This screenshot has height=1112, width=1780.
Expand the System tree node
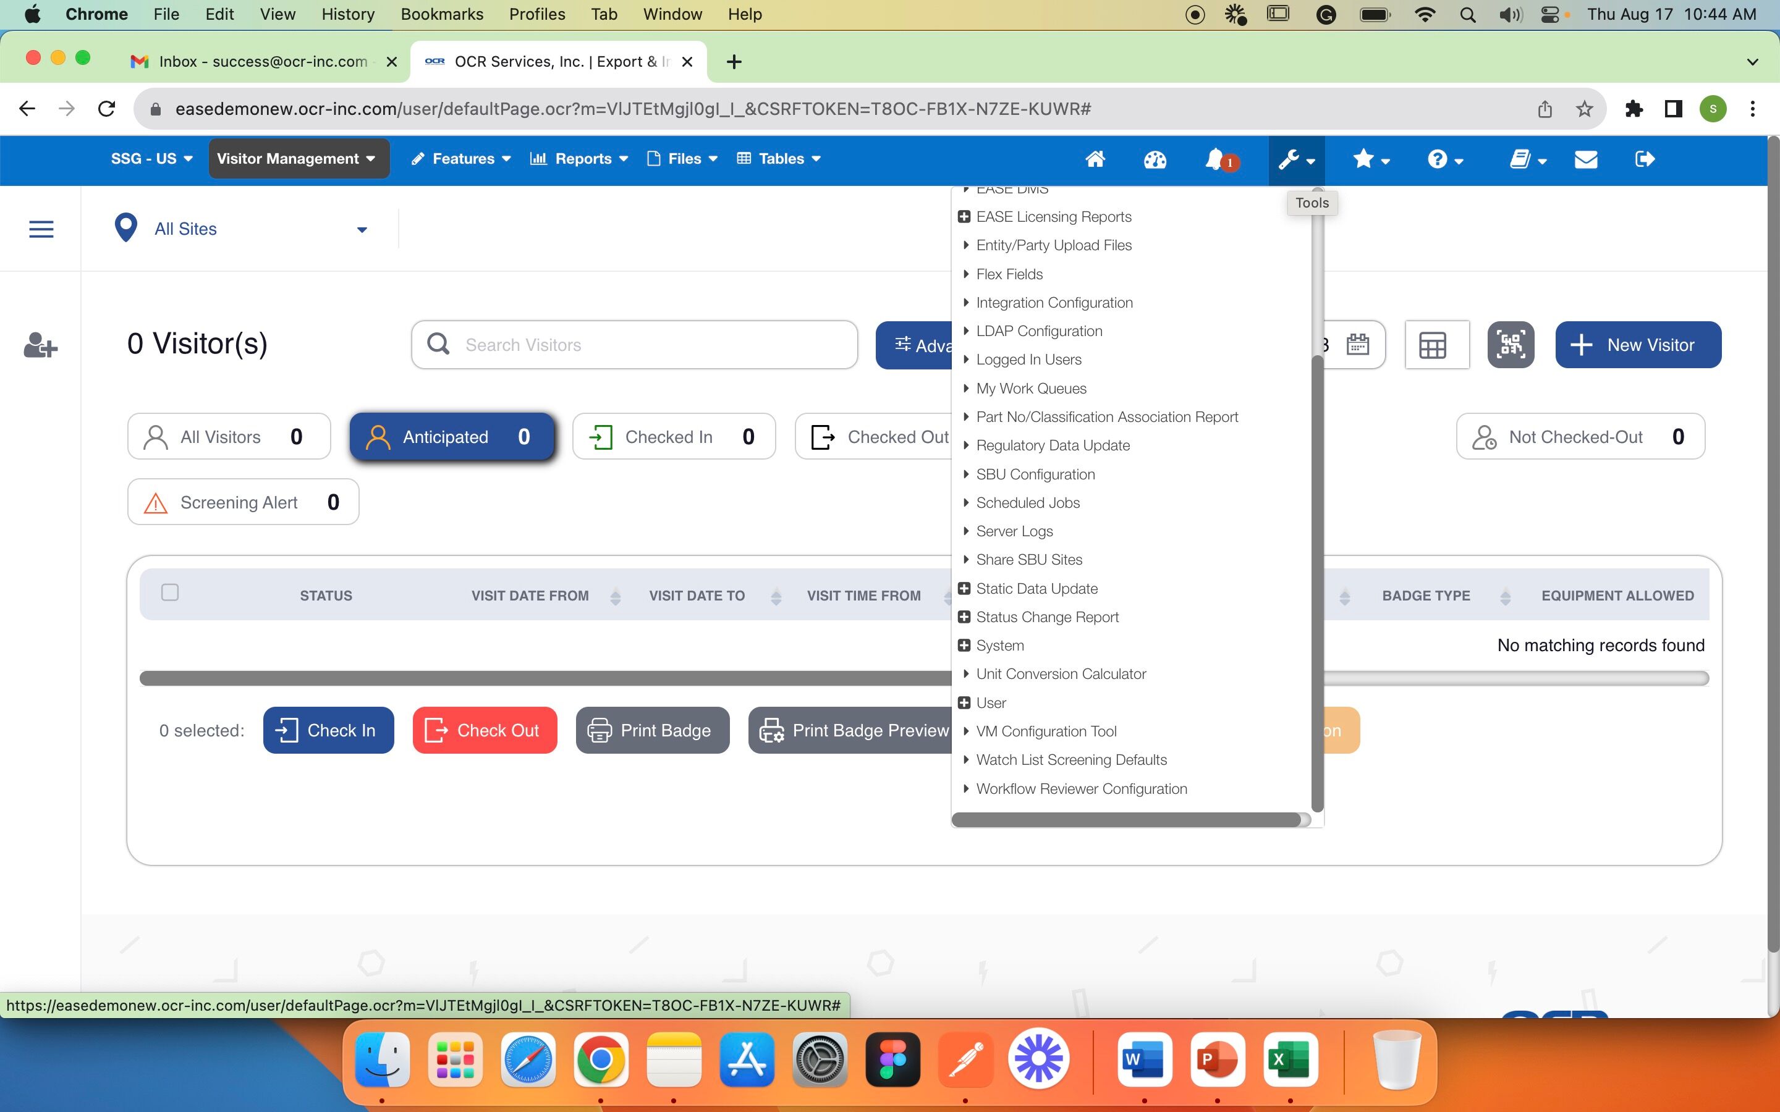click(x=964, y=645)
